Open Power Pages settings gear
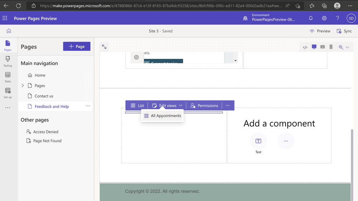This screenshot has width=358, height=201. point(324,18)
